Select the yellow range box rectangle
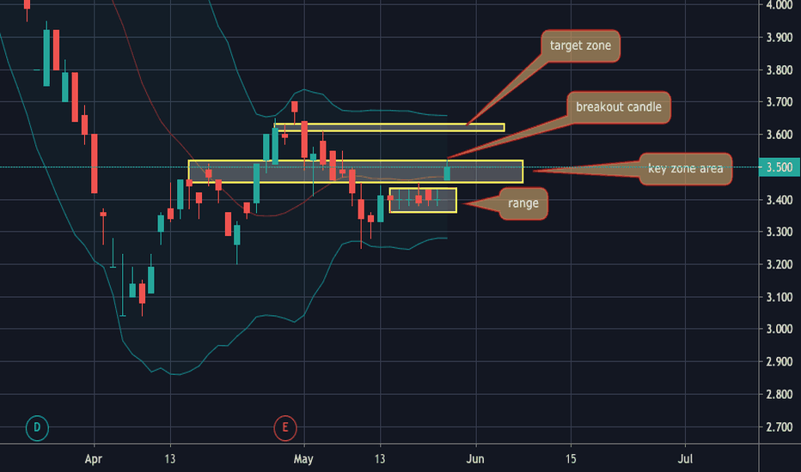Image resolution: width=801 pixels, height=472 pixels. [423, 200]
